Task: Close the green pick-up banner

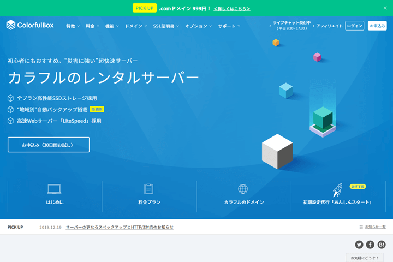Action: click(385, 8)
